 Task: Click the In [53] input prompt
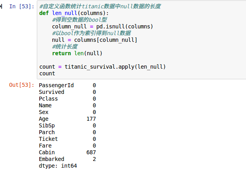[x=22, y=6]
